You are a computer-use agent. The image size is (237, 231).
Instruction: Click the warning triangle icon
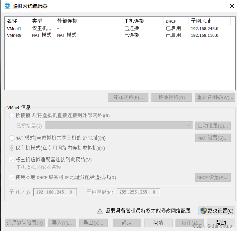(x=100, y=211)
